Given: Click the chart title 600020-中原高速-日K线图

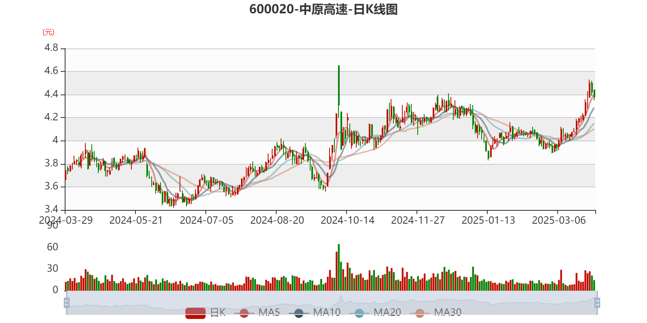Looking at the screenshot, I should [x=323, y=9].
